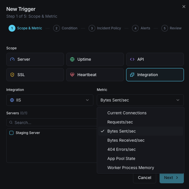Check the Staging Server checkbox
The height and width of the screenshot is (189, 189).
[x=11, y=133]
